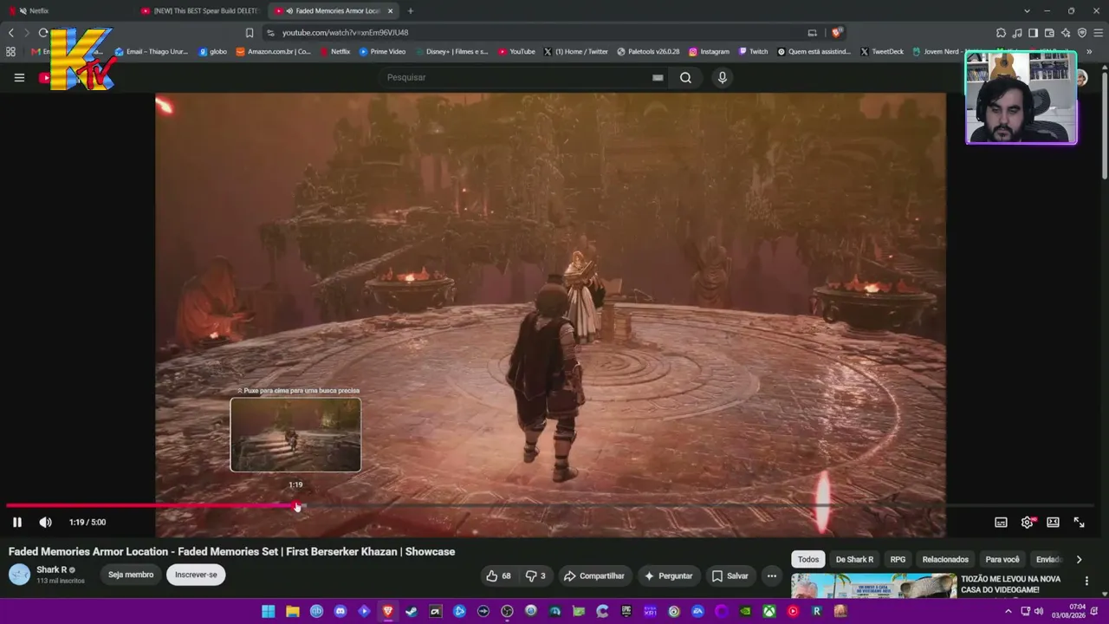Open Steam from the taskbar

pos(412,612)
